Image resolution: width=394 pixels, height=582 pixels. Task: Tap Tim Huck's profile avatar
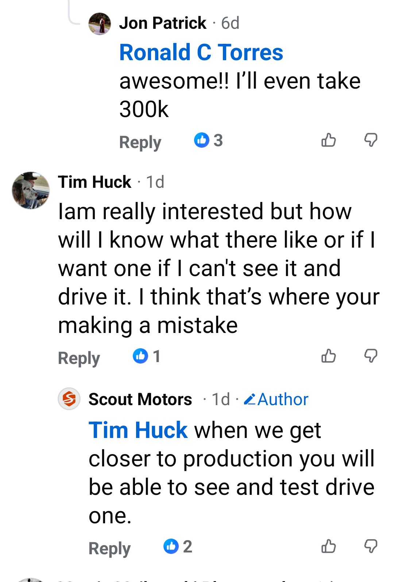[31, 190]
